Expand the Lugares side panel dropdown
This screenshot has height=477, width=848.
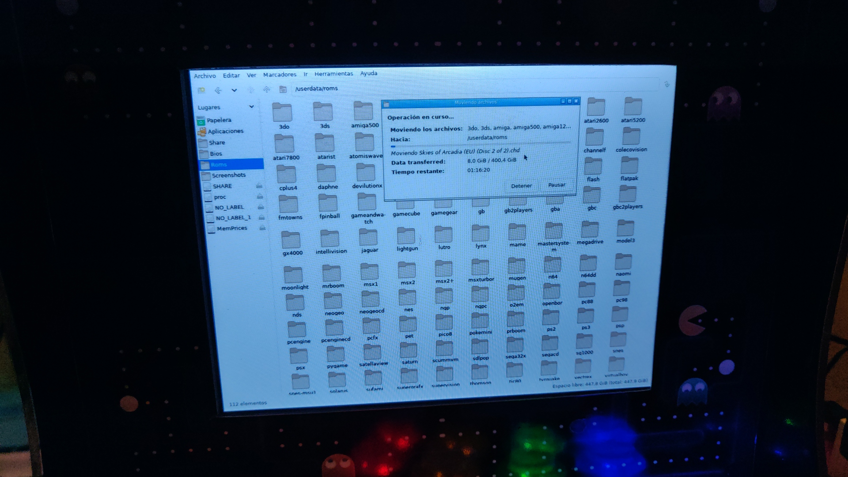coord(251,106)
